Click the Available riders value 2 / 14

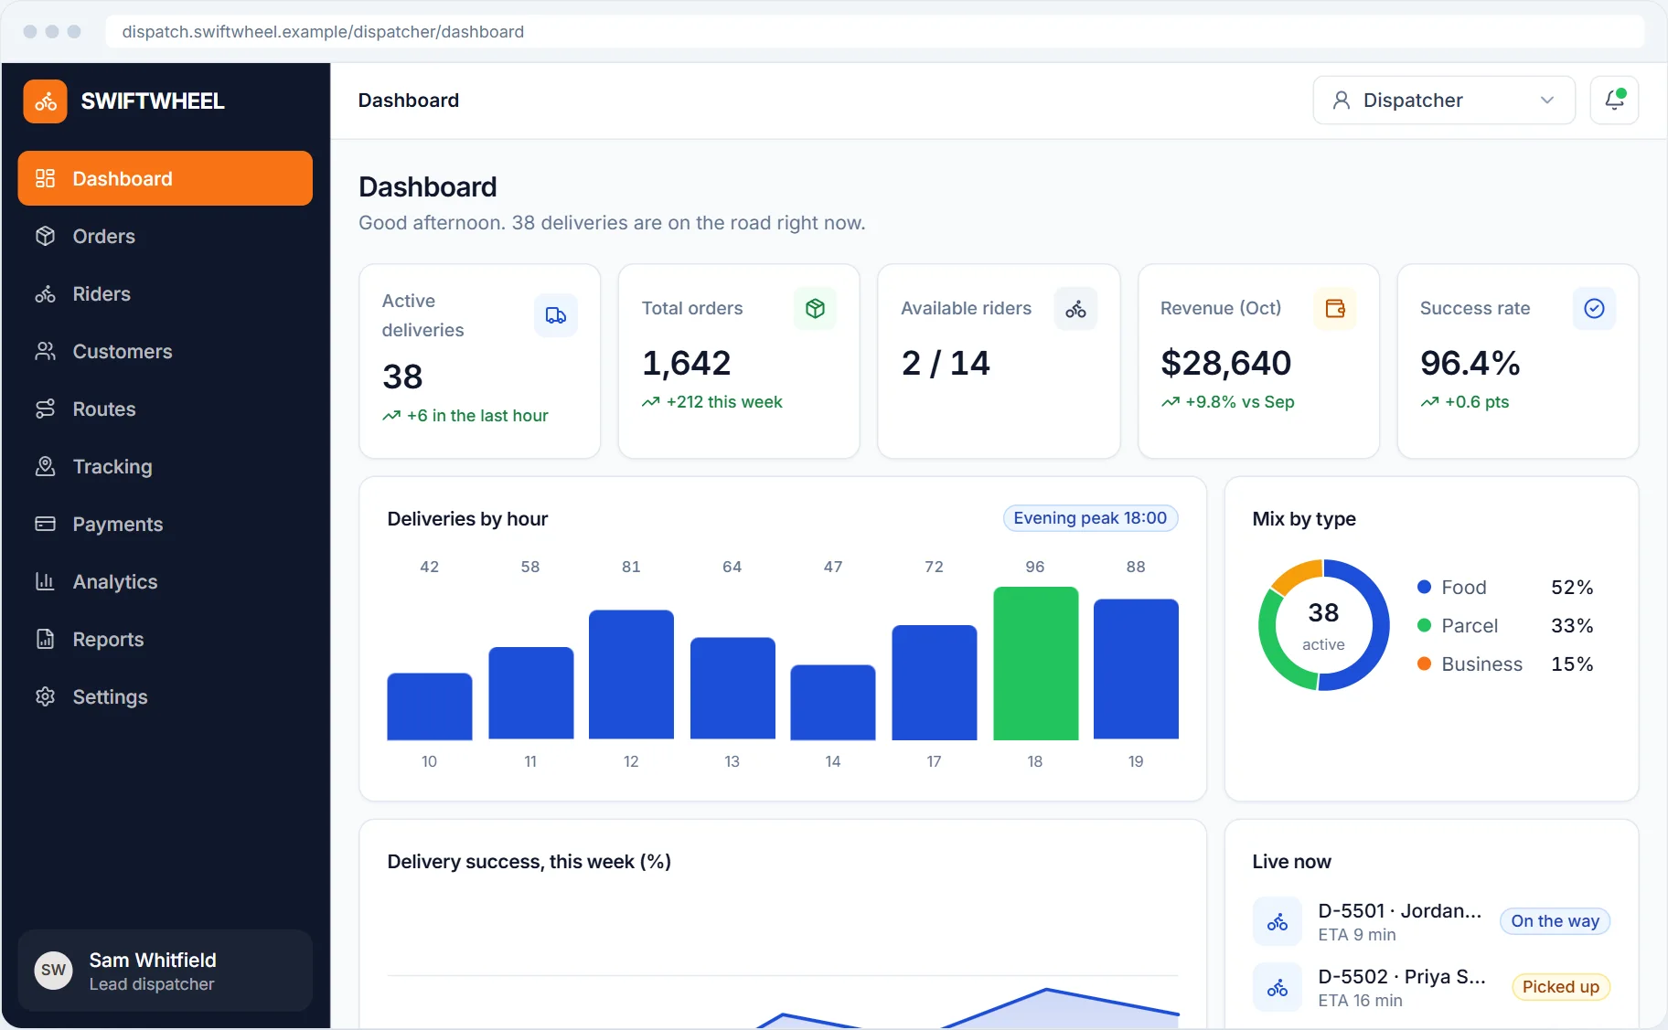pos(946,363)
